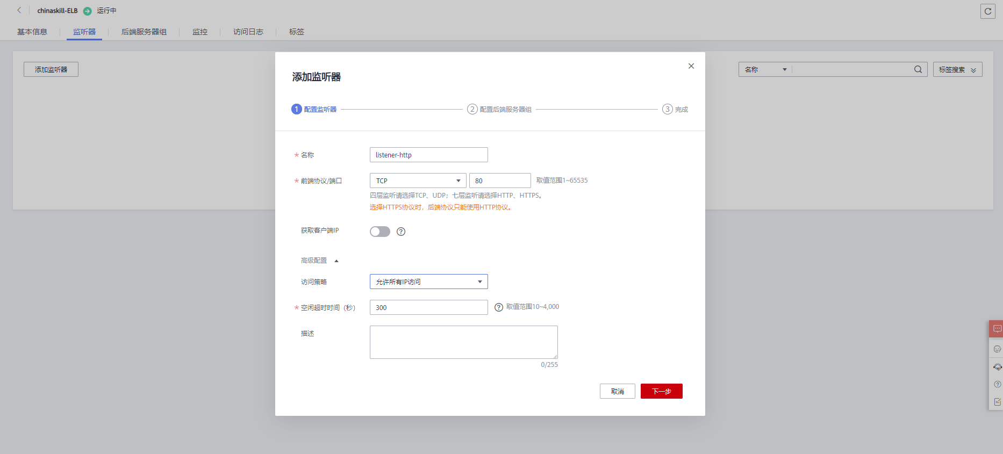Click into the description text area
The width and height of the screenshot is (1003, 454).
464,342
